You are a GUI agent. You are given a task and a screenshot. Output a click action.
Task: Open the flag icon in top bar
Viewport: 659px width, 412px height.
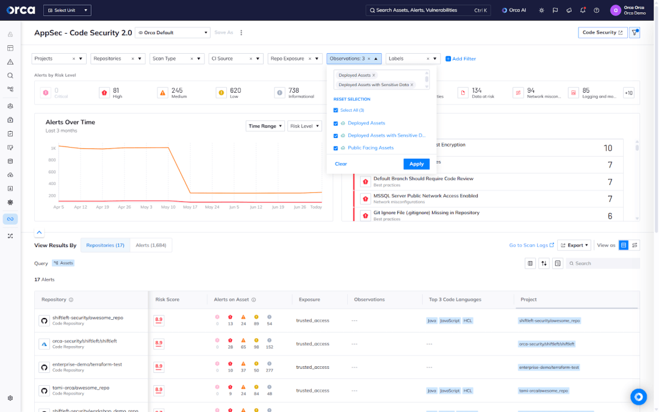point(555,10)
